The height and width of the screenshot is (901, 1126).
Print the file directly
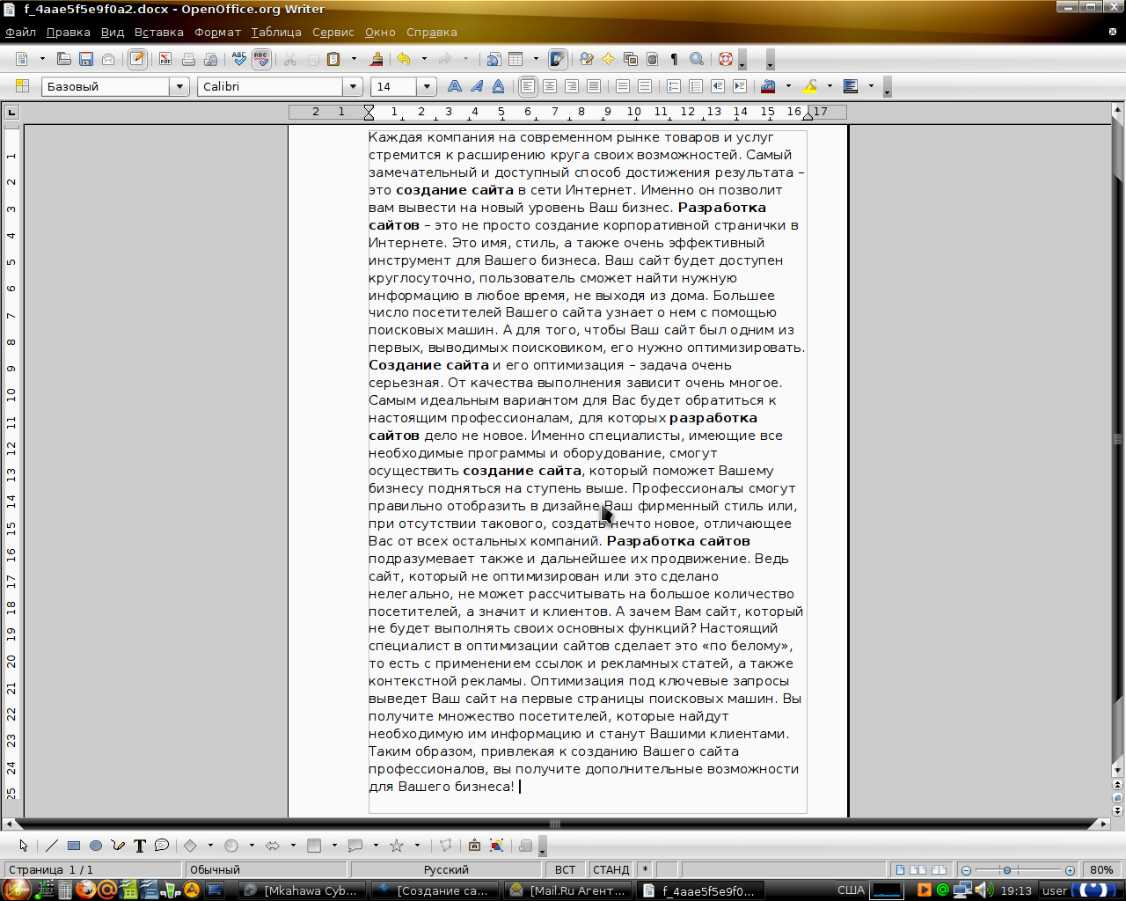click(x=188, y=59)
